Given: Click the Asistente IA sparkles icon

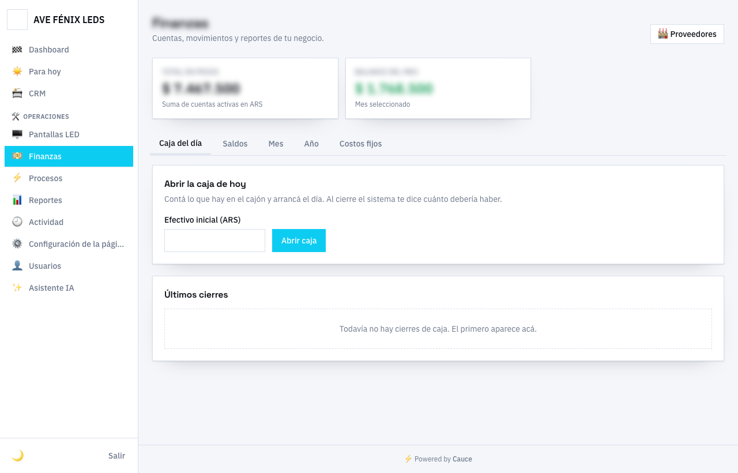Looking at the screenshot, I should click(17, 288).
